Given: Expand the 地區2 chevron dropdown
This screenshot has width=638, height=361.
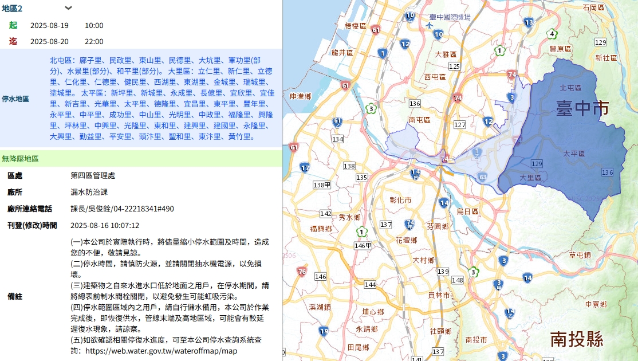Looking at the screenshot, I should (68, 8).
